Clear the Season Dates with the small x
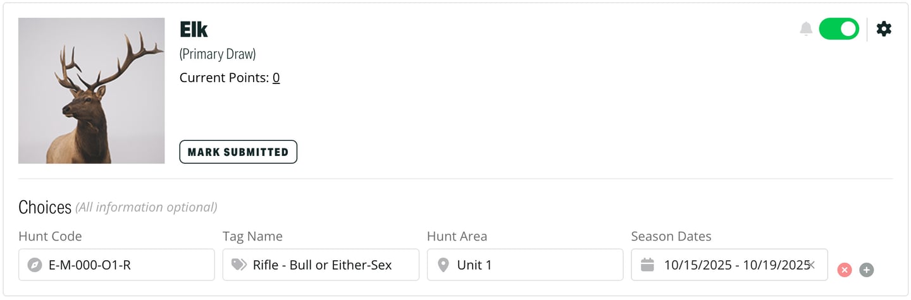Viewport: 911px width, 300px height. [x=812, y=265]
